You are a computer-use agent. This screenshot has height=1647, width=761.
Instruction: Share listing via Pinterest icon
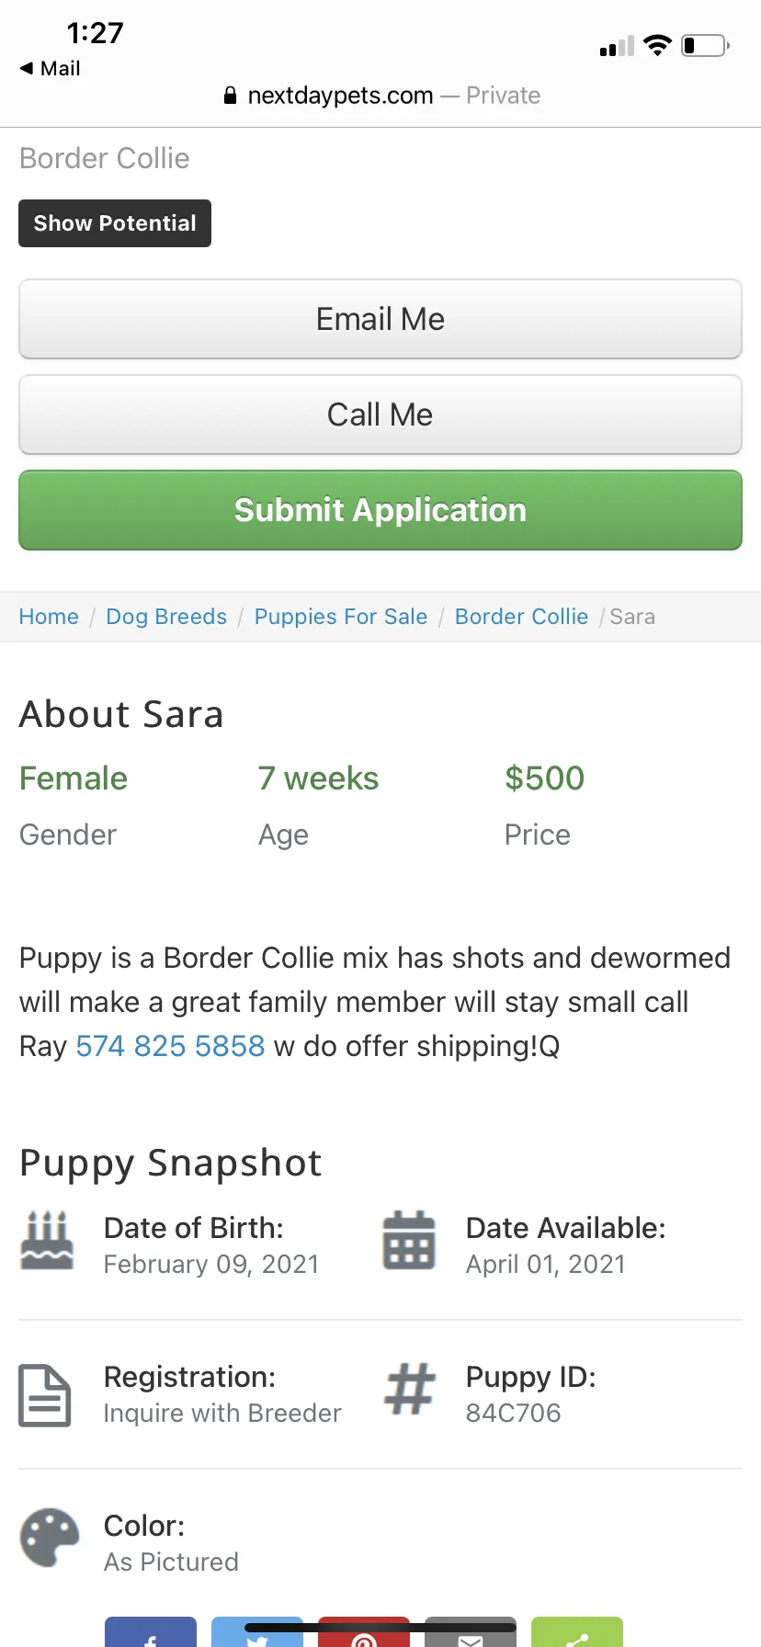[x=364, y=1632]
